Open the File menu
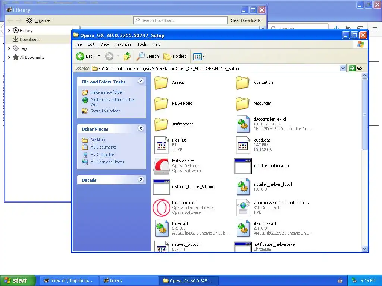 click(x=79, y=44)
